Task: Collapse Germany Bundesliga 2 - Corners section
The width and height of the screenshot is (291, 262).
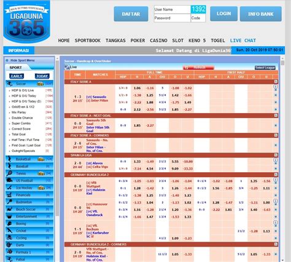Action: [276, 244]
